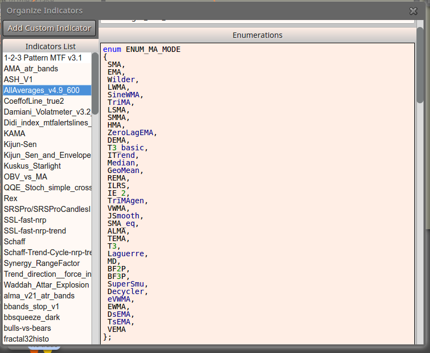Screen dimensions: 430x353
Task: Select AMA_atr_bands in the indicators list
Action: coord(47,69)
